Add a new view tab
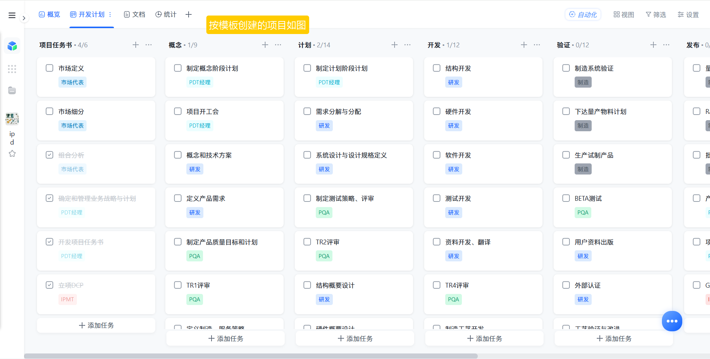Viewport: 710px width, 359px height. pyautogui.click(x=189, y=14)
